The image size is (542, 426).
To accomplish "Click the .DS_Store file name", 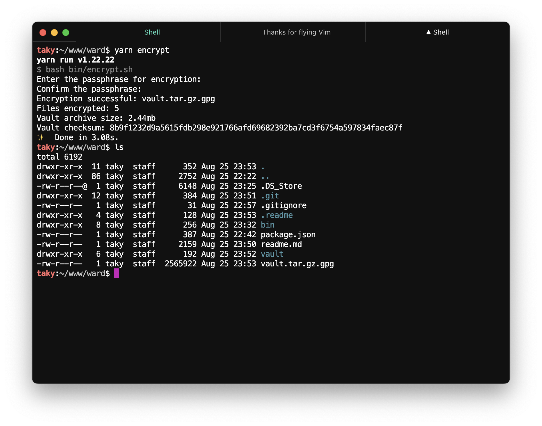I will pyautogui.click(x=281, y=186).
